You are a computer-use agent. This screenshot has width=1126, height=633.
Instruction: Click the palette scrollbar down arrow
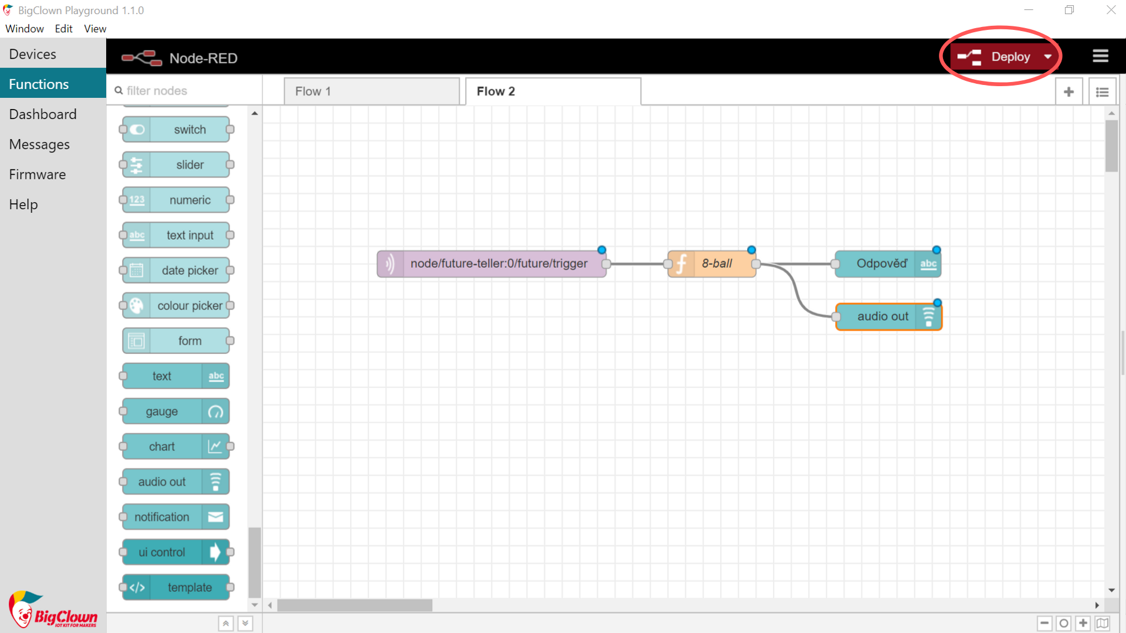click(255, 605)
